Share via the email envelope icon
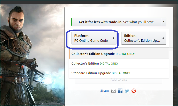 [x=113, y=91]
